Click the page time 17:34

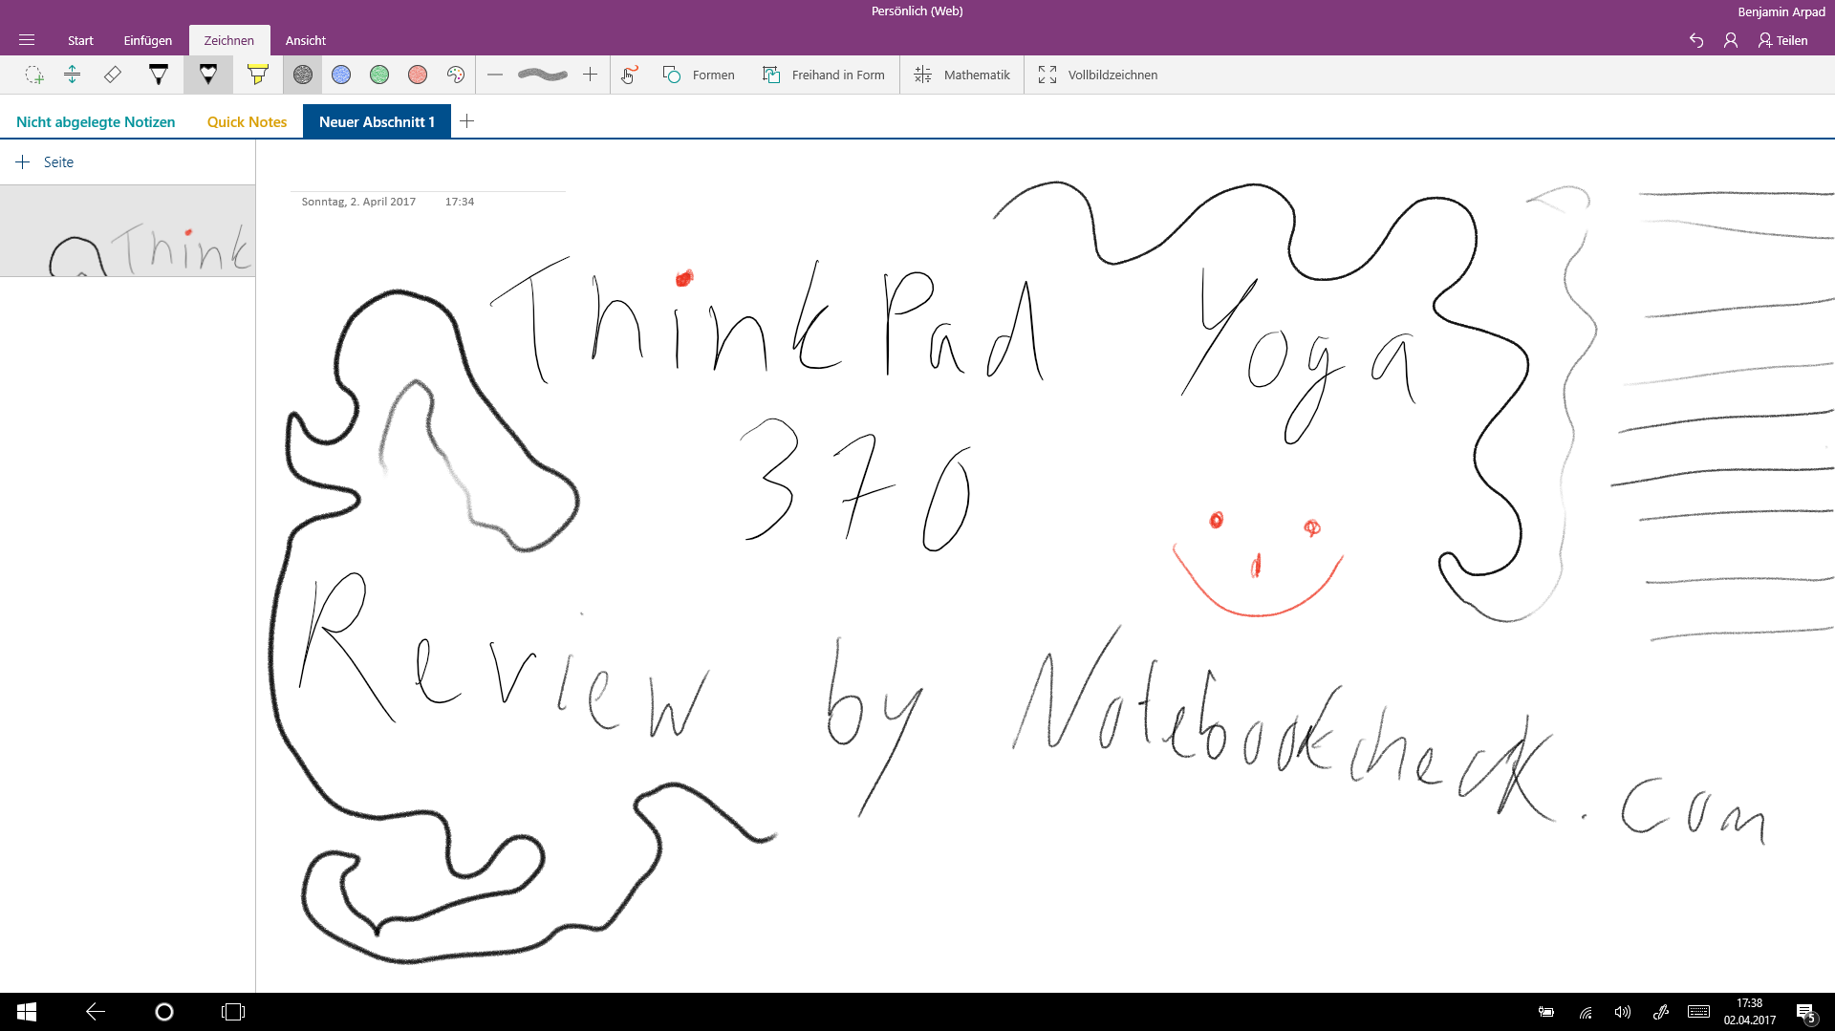tap(460, 202)
